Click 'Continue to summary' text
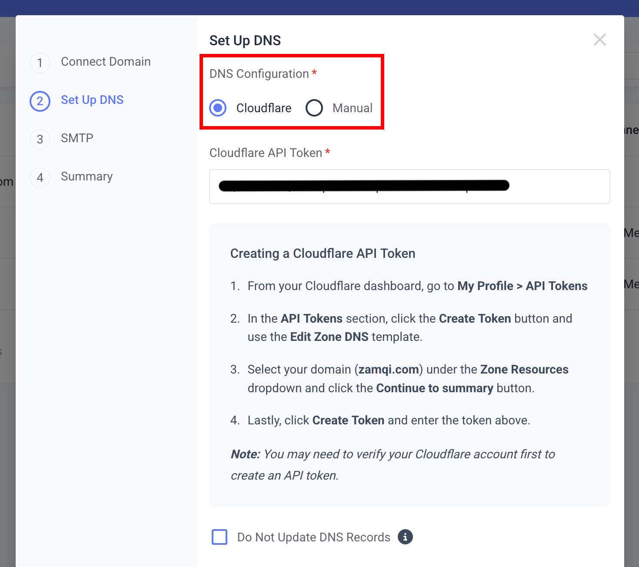Screen dimensions: 639x567 tap(435, 388)
